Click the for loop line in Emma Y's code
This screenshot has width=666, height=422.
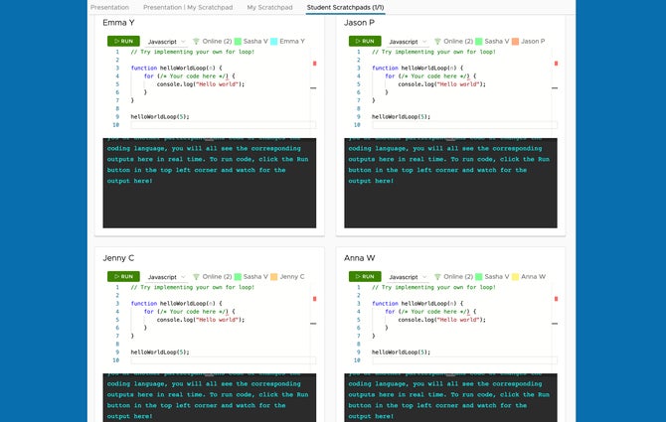[x=190, y=75]
